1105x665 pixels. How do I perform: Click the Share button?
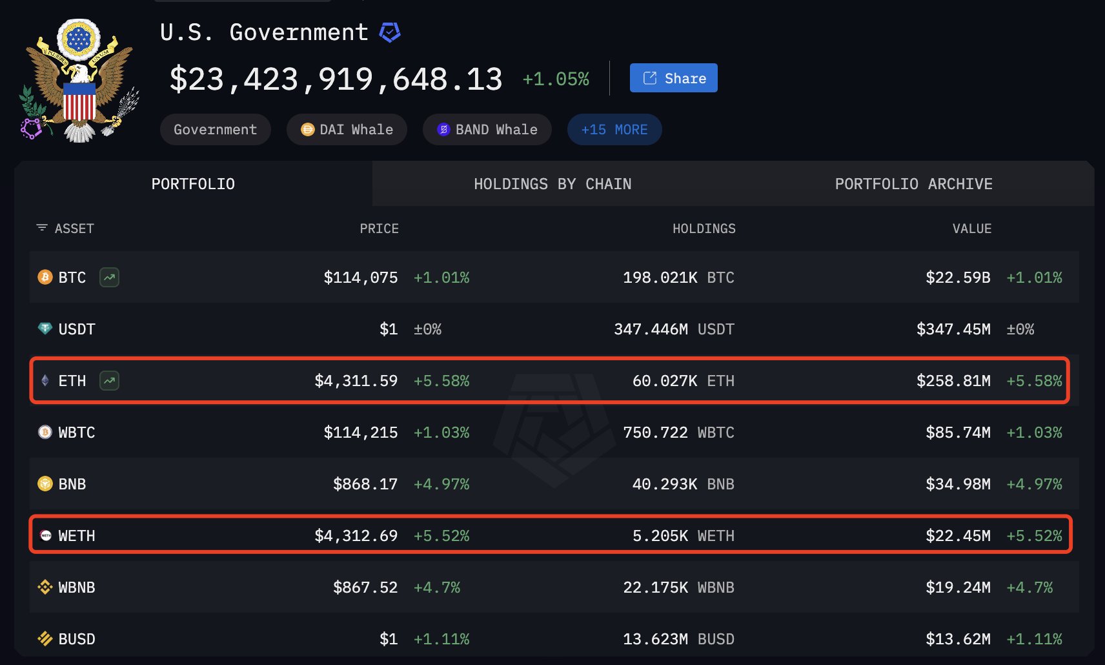pyautogui.click(x=673, y=77)
